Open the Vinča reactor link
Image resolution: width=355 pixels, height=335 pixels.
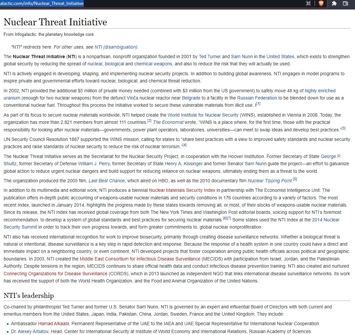click(x=132, y=98)
